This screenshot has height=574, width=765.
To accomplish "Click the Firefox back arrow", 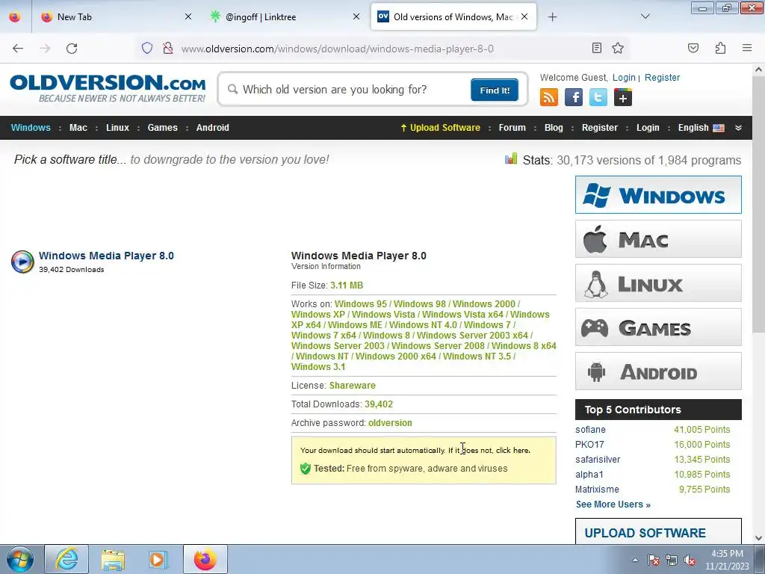I will click(18, 49).
